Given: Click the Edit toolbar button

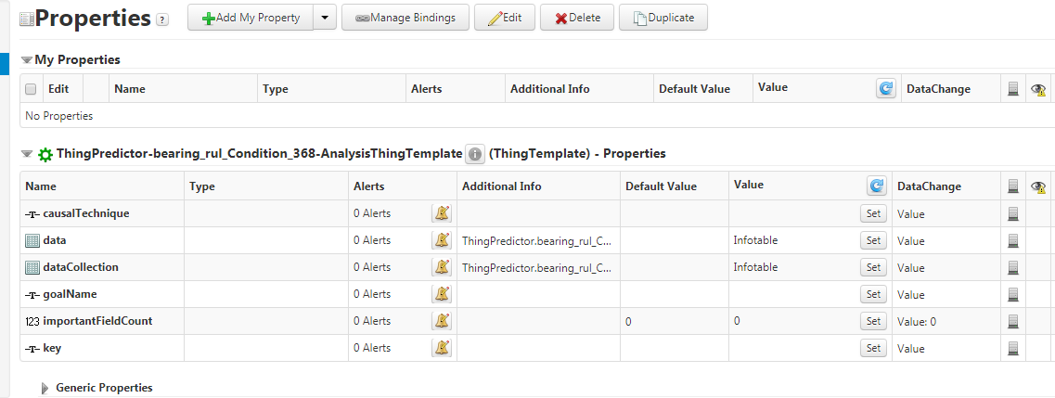Looking at the screenshot, I should (505, 18).
